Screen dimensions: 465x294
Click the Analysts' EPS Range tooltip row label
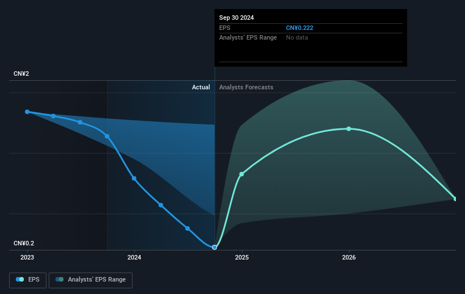click(x=248, y=38)
